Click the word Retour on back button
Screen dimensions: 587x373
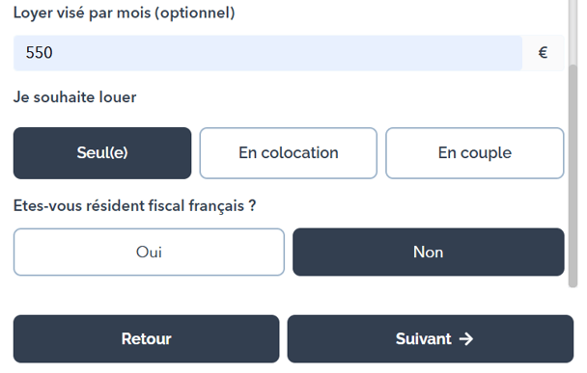tap(147, 339)
